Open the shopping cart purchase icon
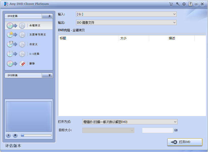The height and width of the screenshot is (152, 208). [x=171, y=4]
